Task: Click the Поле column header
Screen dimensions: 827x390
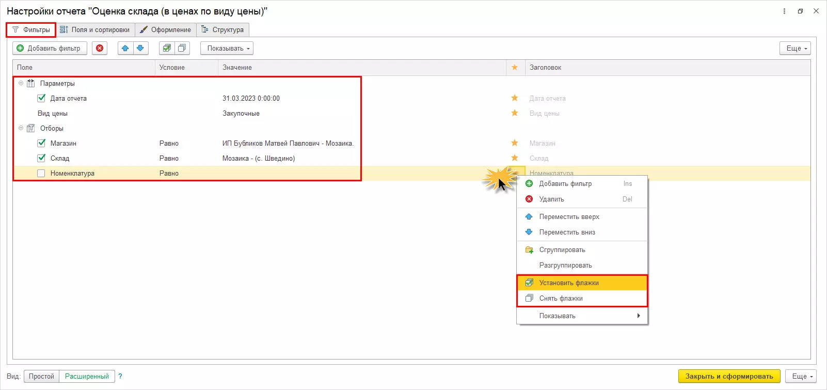Action: (84, 67)
